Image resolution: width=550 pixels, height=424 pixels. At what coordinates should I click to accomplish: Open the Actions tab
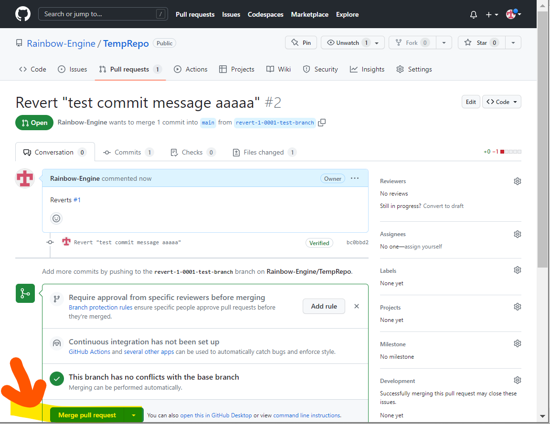tap(190, 69)
